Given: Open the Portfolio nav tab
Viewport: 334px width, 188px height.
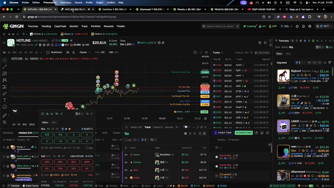Looking at the screenshot, I should coord(96,26).
